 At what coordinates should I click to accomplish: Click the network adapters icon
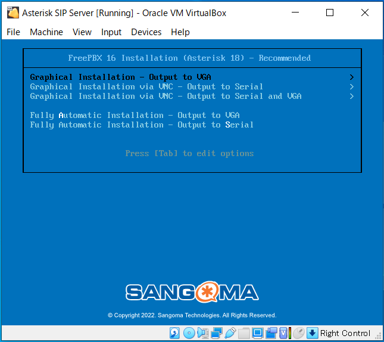[217, 333]
